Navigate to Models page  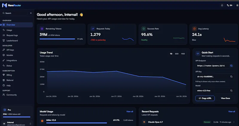point(17,55)
